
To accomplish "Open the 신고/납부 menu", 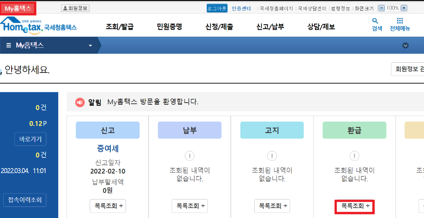I will [x=270, y=27].
